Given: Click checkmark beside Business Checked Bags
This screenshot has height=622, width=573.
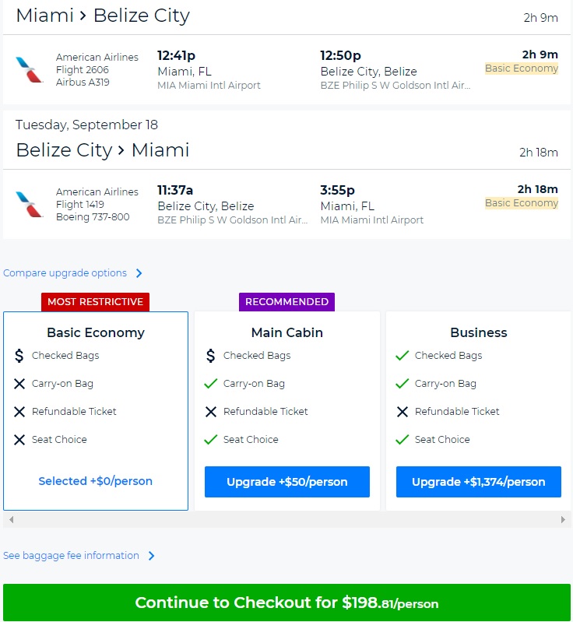Looking at the screenshot, I should click(402, 356).
